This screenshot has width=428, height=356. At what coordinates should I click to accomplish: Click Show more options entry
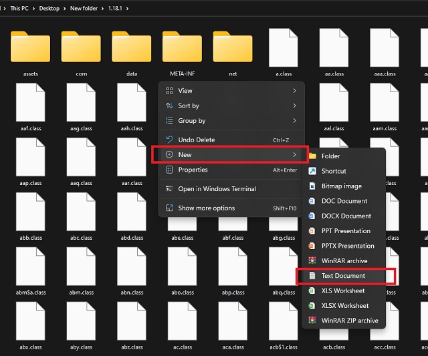206,208
